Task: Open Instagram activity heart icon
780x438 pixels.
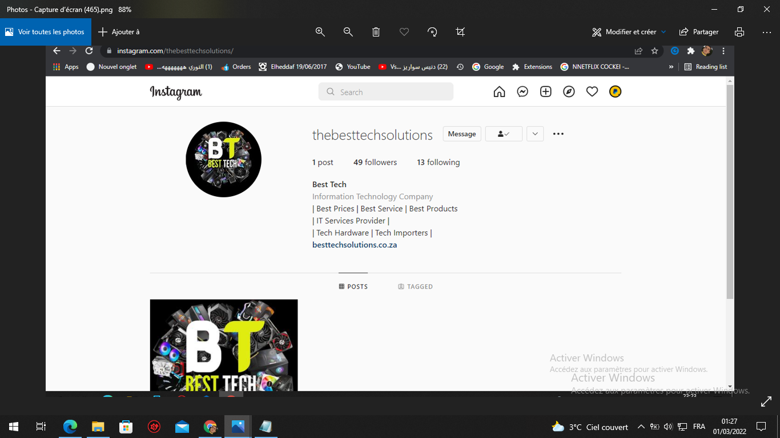Action: [592, 92]
